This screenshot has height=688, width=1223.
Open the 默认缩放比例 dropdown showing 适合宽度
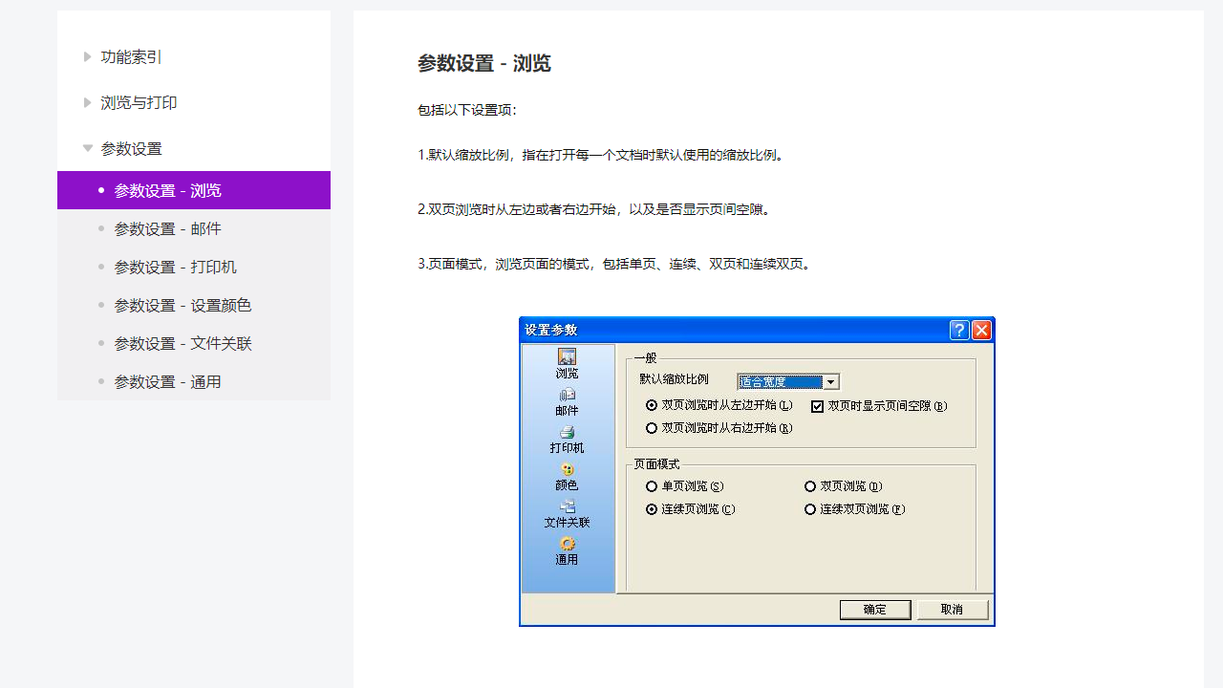pos(830,381)
